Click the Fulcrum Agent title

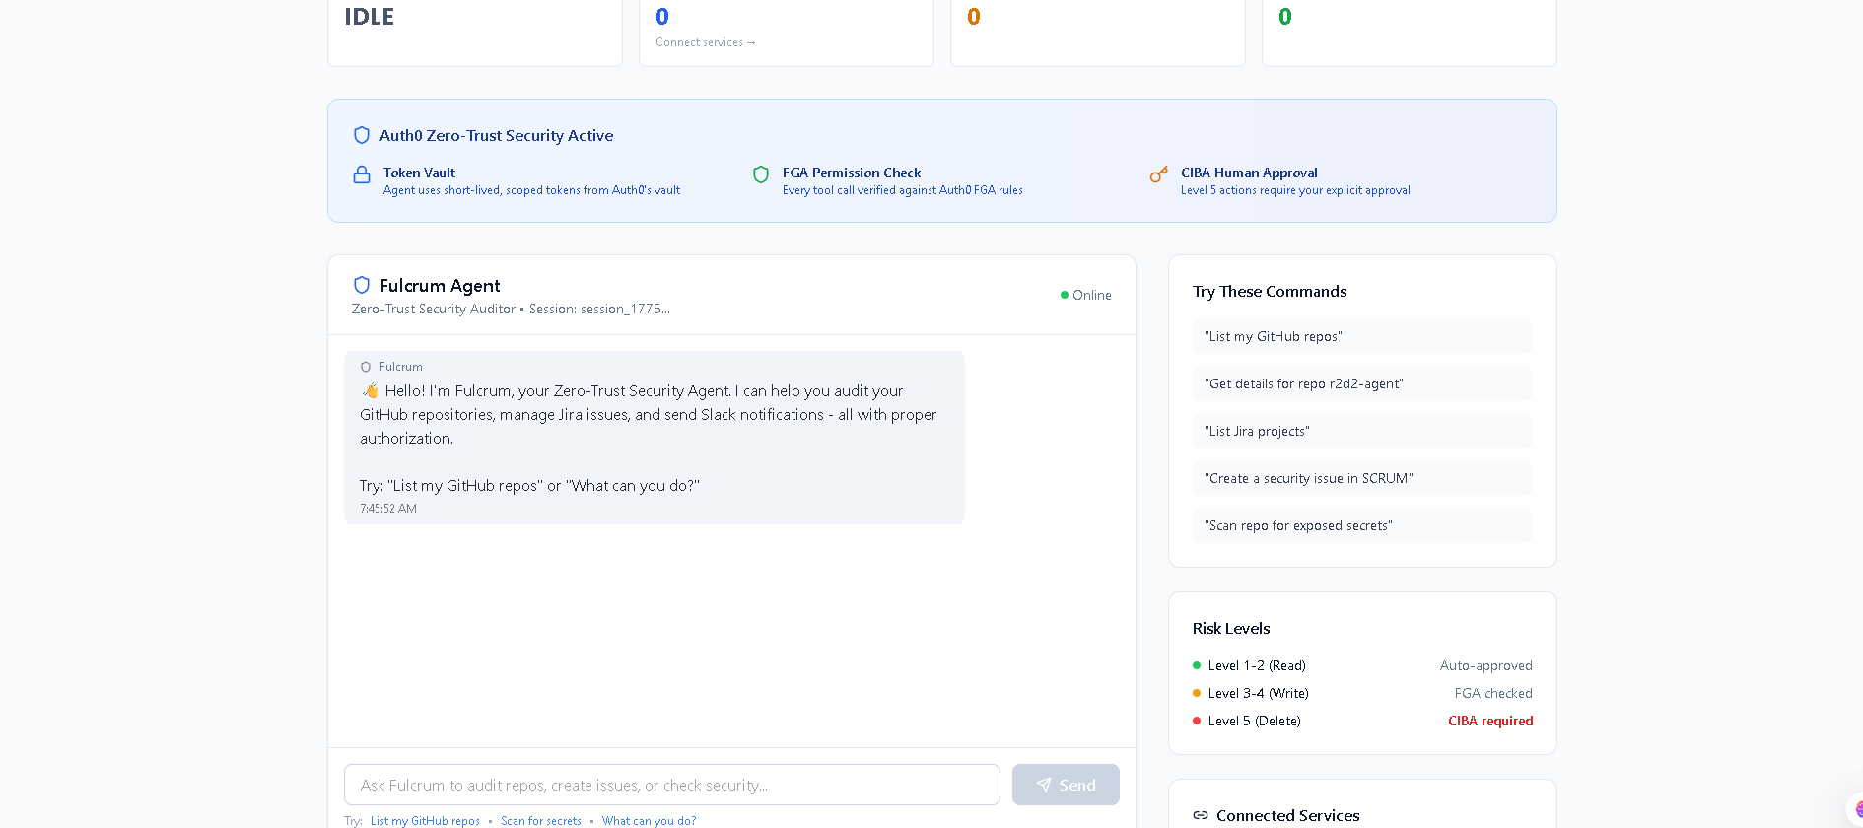point(440,286)
